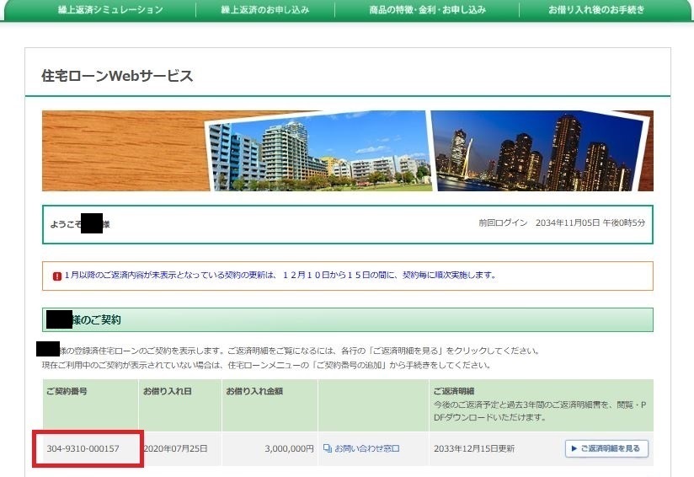Screen dimensions: 694x477
Task: Click the night skyline banner photo
Action: [x=539, y=152]
